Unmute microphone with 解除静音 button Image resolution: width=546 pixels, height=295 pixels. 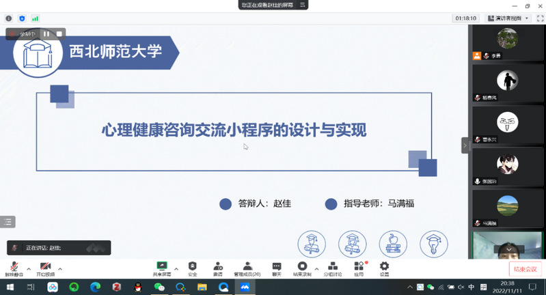click(12, 268)
